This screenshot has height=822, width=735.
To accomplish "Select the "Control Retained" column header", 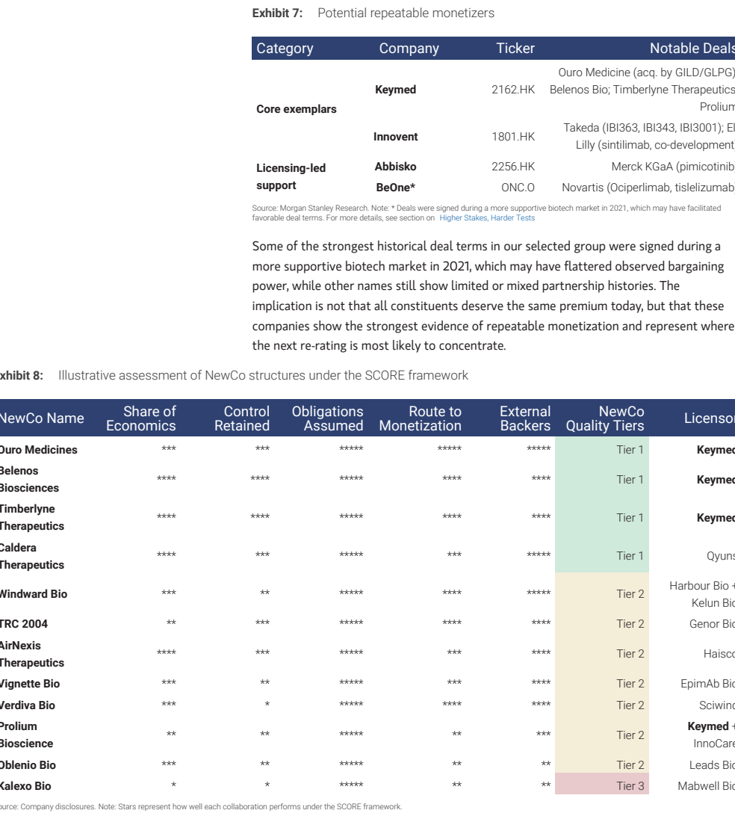I will (x=242, y=418).
